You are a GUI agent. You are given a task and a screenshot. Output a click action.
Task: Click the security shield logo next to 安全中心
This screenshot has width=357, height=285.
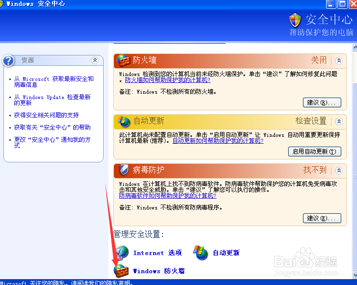point(295,20)
